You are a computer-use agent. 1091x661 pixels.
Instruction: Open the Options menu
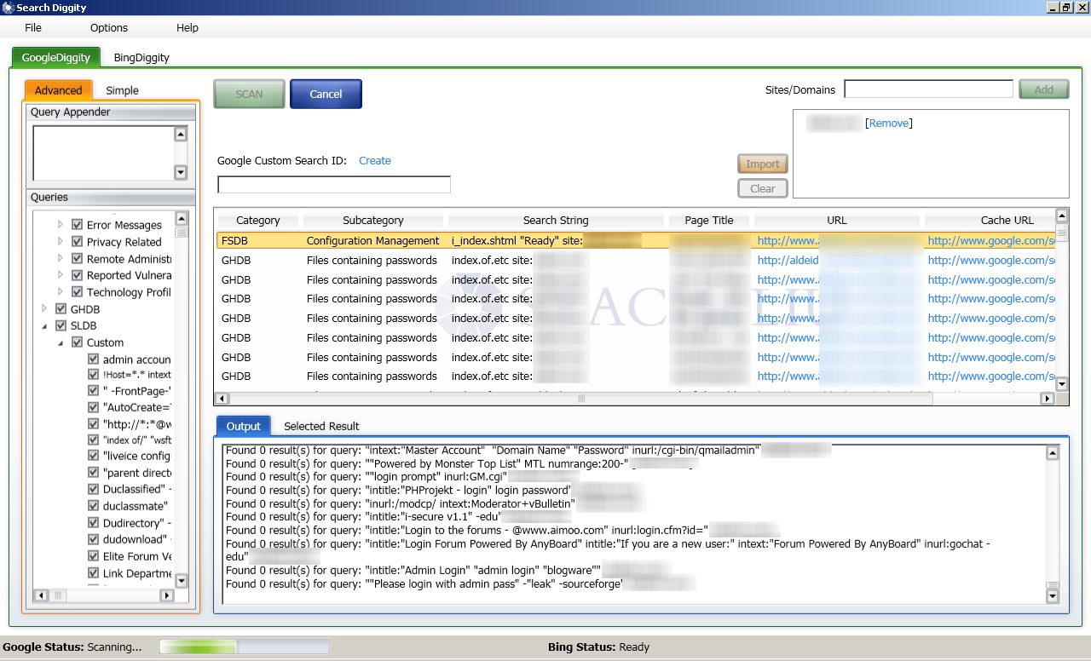[109, 28]
